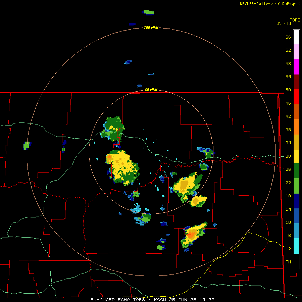The width and height of the screenshot is (302, 302).
Task: Click the cyan legend swatch near 2
Action: coord(296,246)
